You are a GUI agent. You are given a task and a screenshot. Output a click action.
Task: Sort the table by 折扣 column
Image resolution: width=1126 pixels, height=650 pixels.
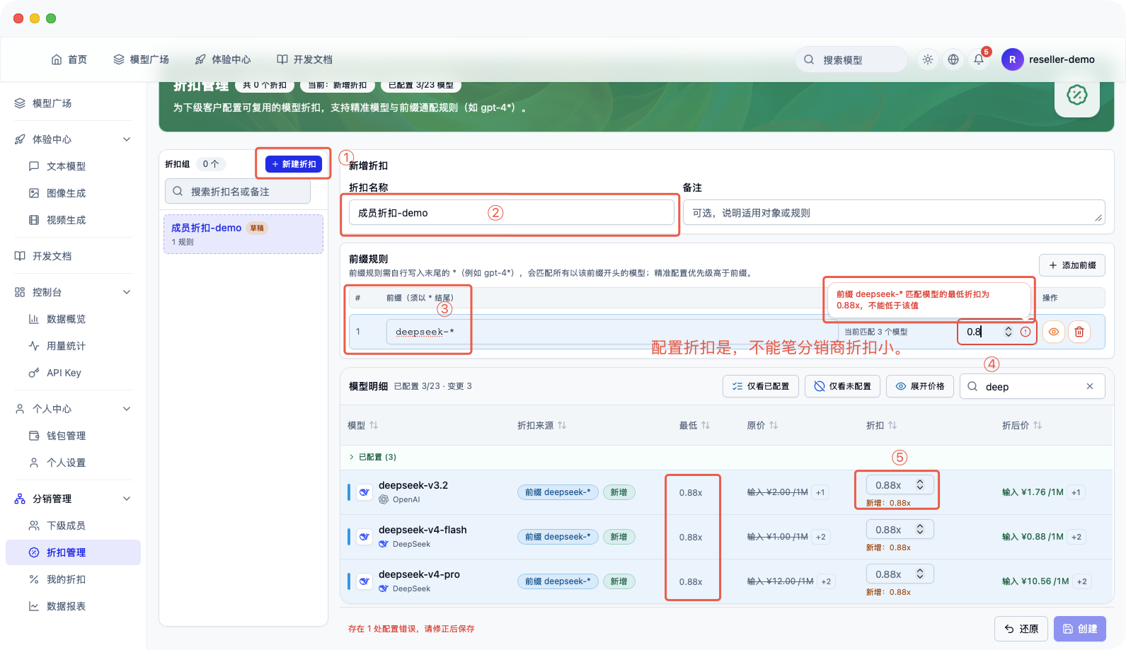pos(882,425)
